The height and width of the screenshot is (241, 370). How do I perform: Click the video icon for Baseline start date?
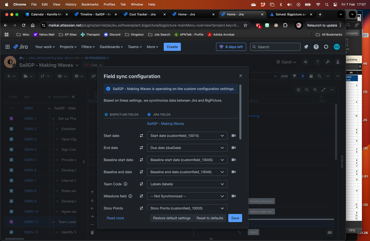click(x=233, y=160)
